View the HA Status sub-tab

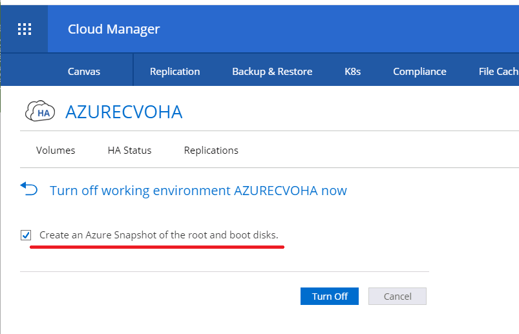click(x=129, y=151)
